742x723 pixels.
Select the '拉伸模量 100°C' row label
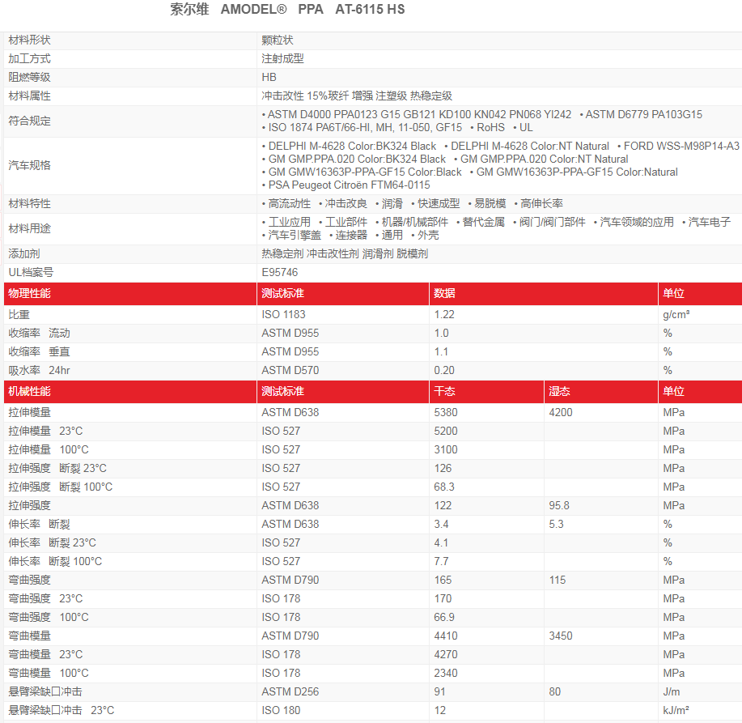click(49, 450)
